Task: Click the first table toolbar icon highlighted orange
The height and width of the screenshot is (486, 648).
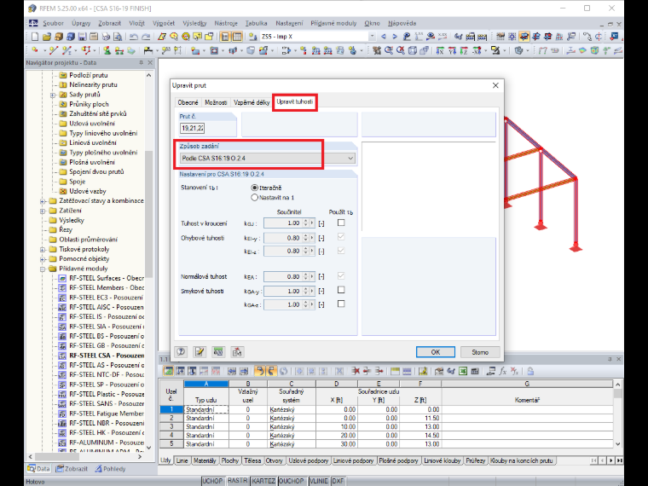Action: (168, 371)
